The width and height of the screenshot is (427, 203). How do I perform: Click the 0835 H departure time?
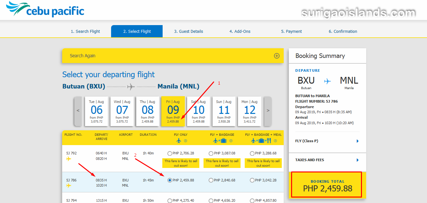click(101, 180)
